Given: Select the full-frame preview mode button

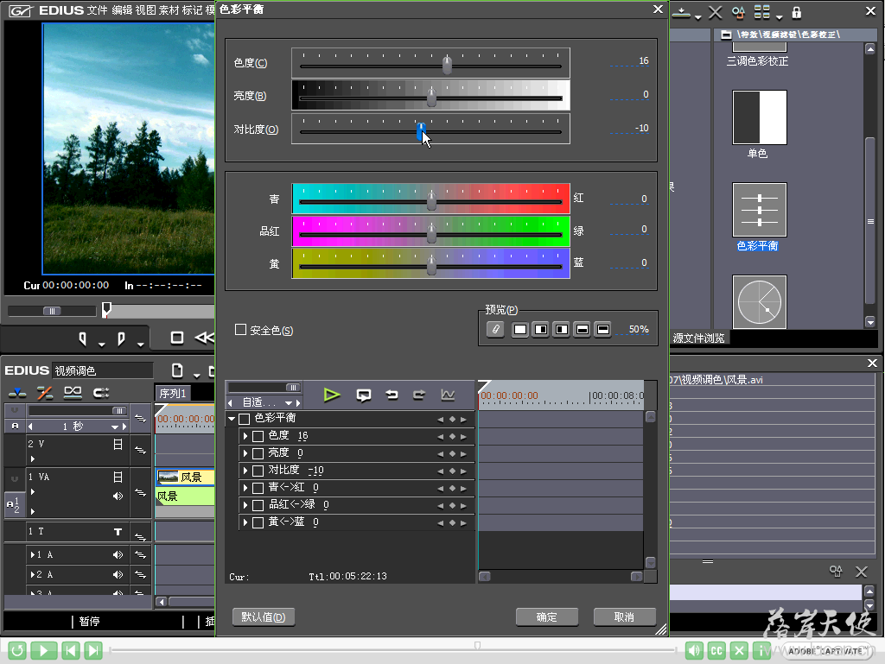Looking at the screenshot, I should (x=520, y=329).
